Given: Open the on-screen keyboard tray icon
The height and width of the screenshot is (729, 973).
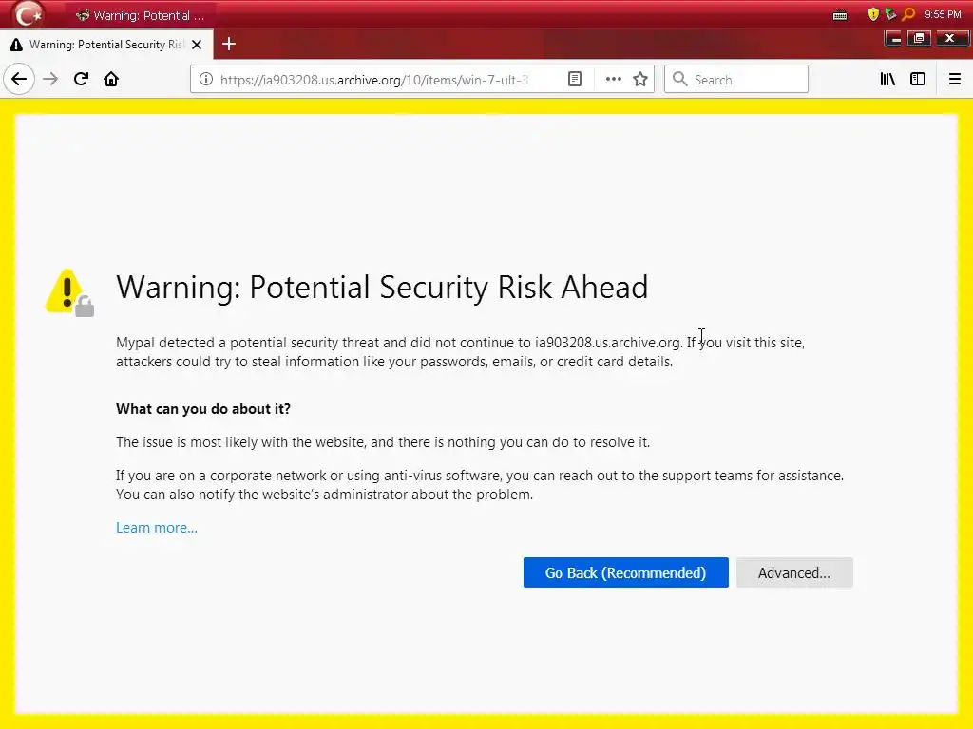Looking at the screenshot, I should coord(840,15).
